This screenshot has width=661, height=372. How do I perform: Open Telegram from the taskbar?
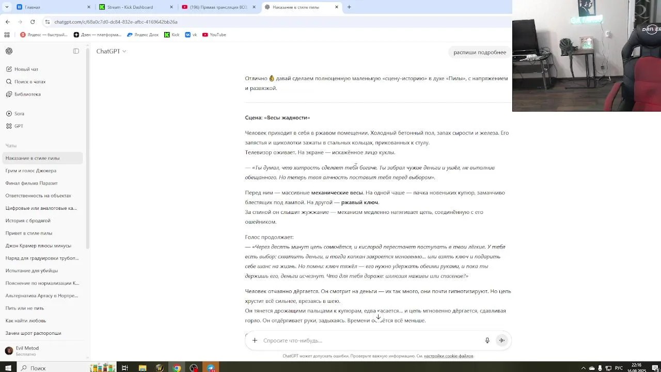click(211, 368)
